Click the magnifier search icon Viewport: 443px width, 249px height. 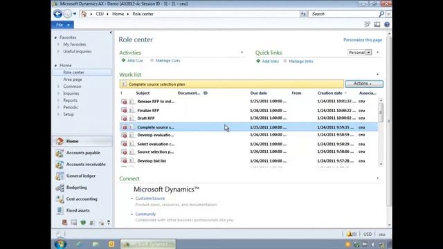tap(381, 14)
